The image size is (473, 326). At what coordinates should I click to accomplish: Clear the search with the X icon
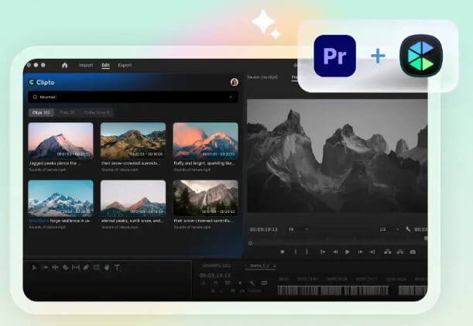click(231, 97)
